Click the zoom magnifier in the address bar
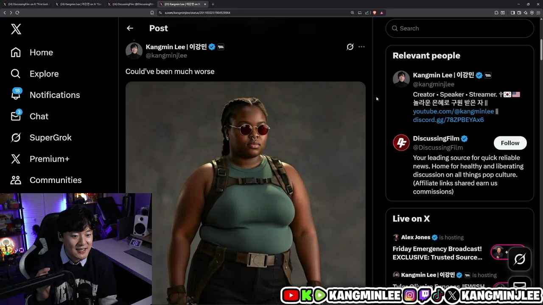Image resolution: width=543 pixels, height=305 pixels. [352, 13]
